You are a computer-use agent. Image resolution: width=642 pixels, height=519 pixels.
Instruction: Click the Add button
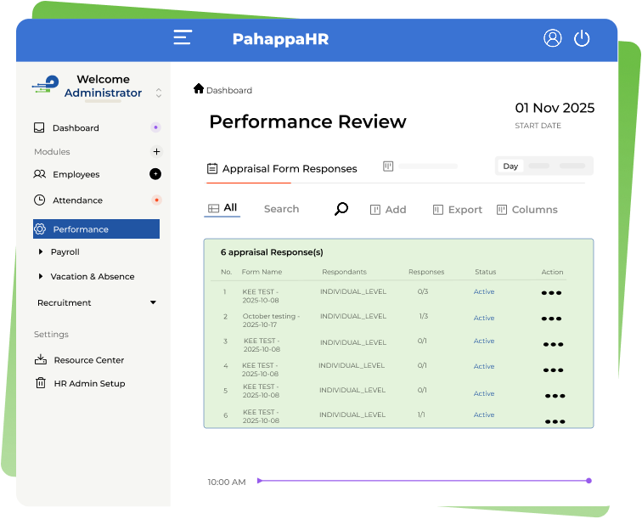[388, 210]
